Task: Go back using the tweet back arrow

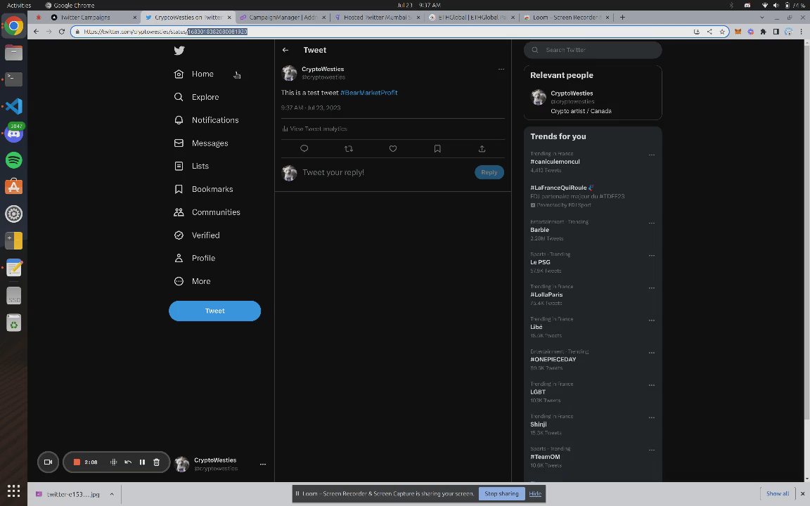Action: (285, 50)
